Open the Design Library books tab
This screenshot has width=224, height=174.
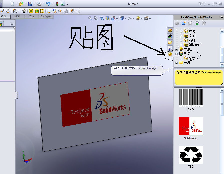coord(170,36)
